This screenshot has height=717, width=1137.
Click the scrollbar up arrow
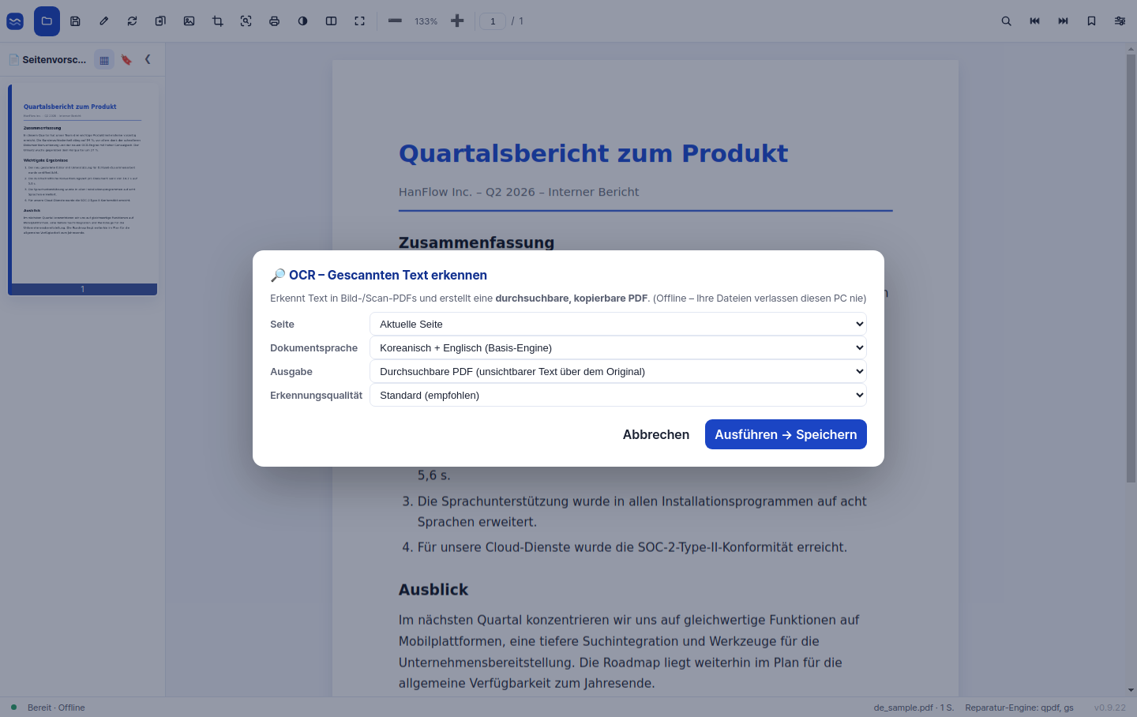tap(1131, 49)
